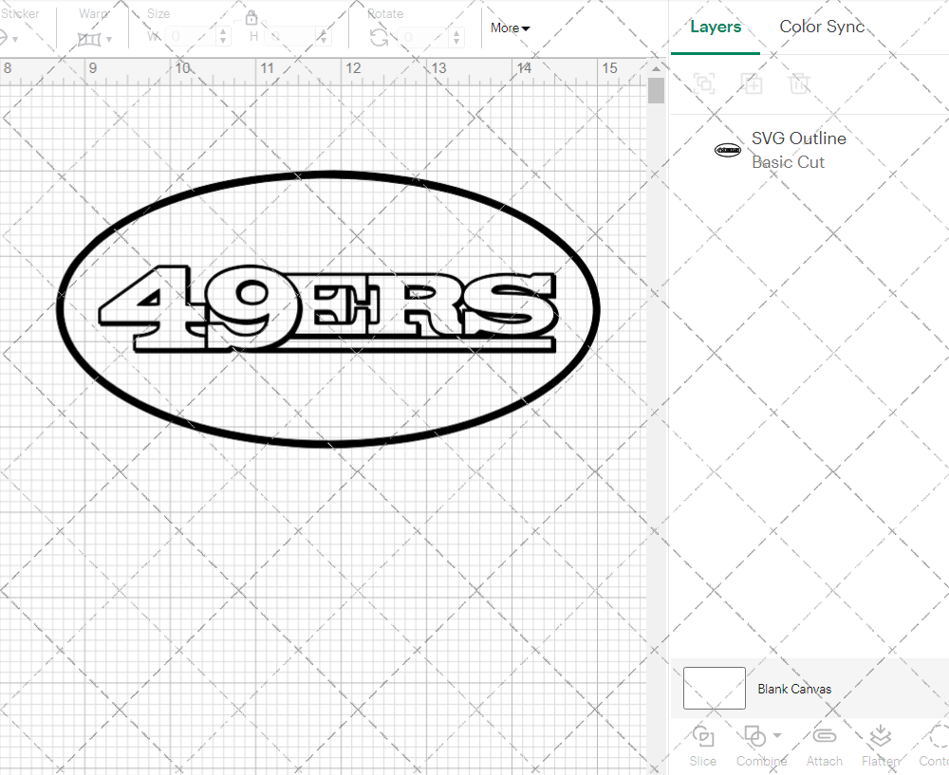Image resolution: width=949 pixels, height=775 pixels.
Task: Duplicate the selected layer using the panel icon
Action: [x=704, y=83]
